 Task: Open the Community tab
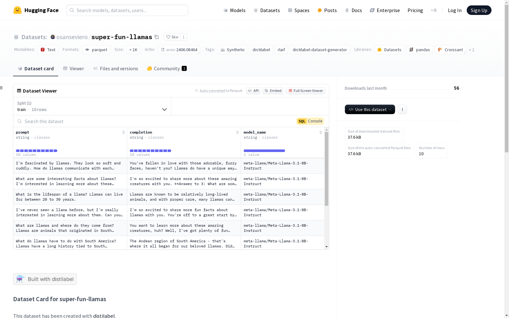167,68
